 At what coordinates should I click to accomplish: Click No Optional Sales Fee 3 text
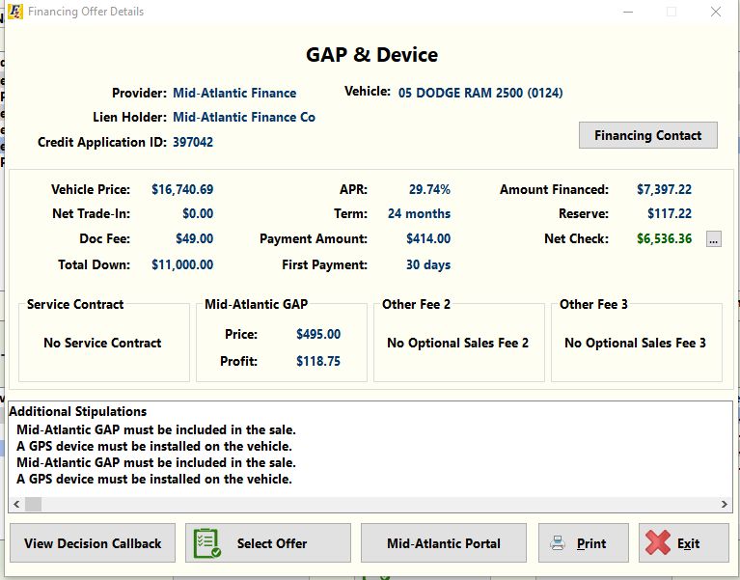pos(635,343)
